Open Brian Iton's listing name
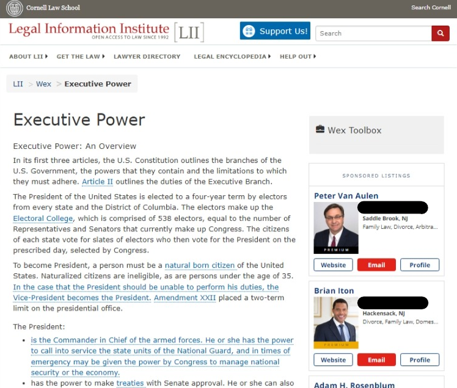 point(334,291)
